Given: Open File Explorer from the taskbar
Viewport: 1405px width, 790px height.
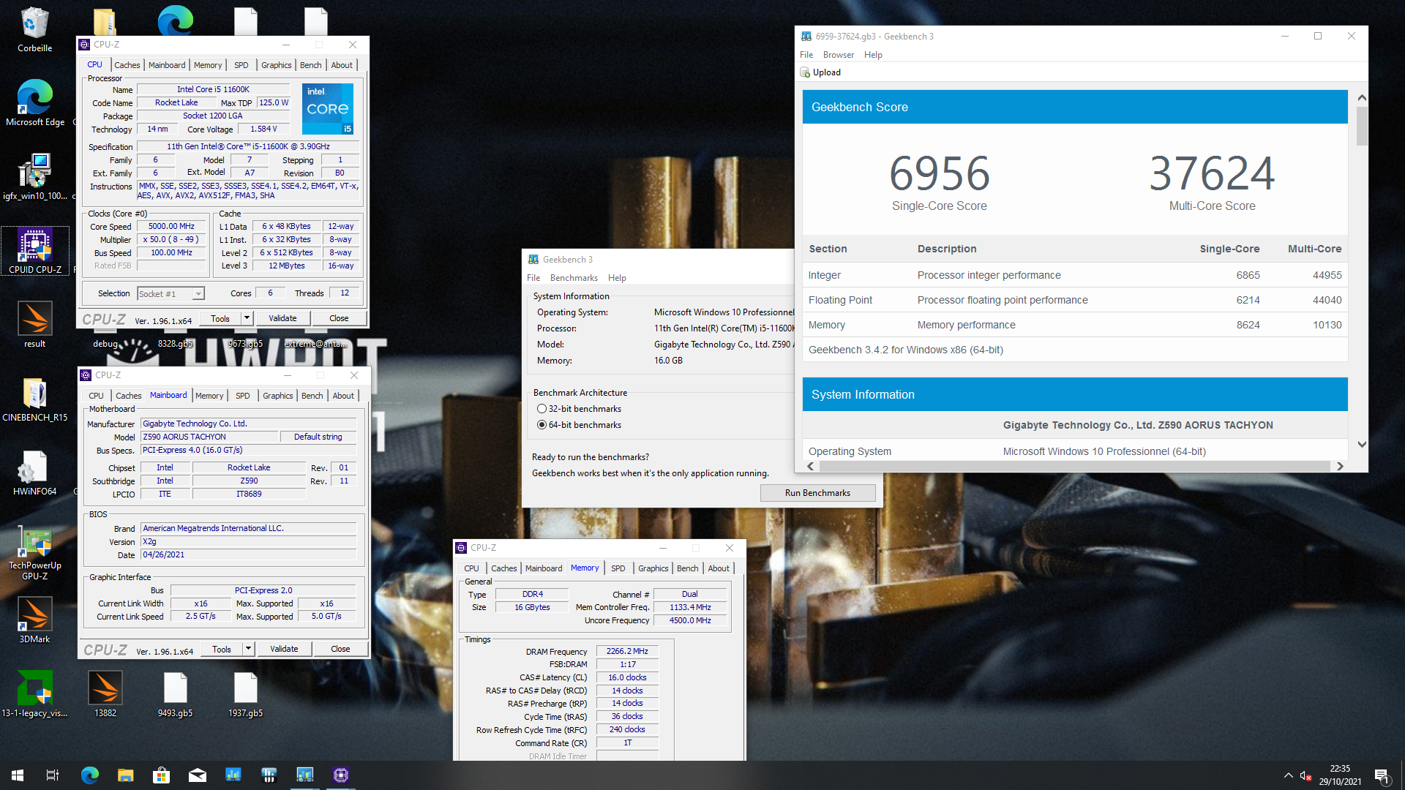Looking at the screenshot, I should (125, 775).
